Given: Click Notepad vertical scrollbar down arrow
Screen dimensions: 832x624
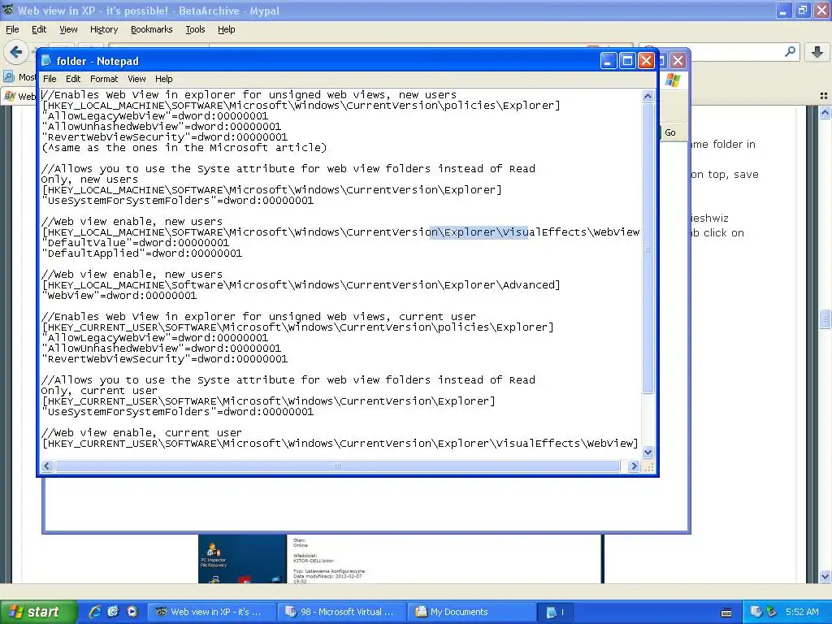Looking at the screenshot, I should click(x=648, y=453).
